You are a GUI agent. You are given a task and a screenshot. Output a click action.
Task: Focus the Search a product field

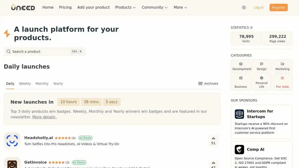45,52
